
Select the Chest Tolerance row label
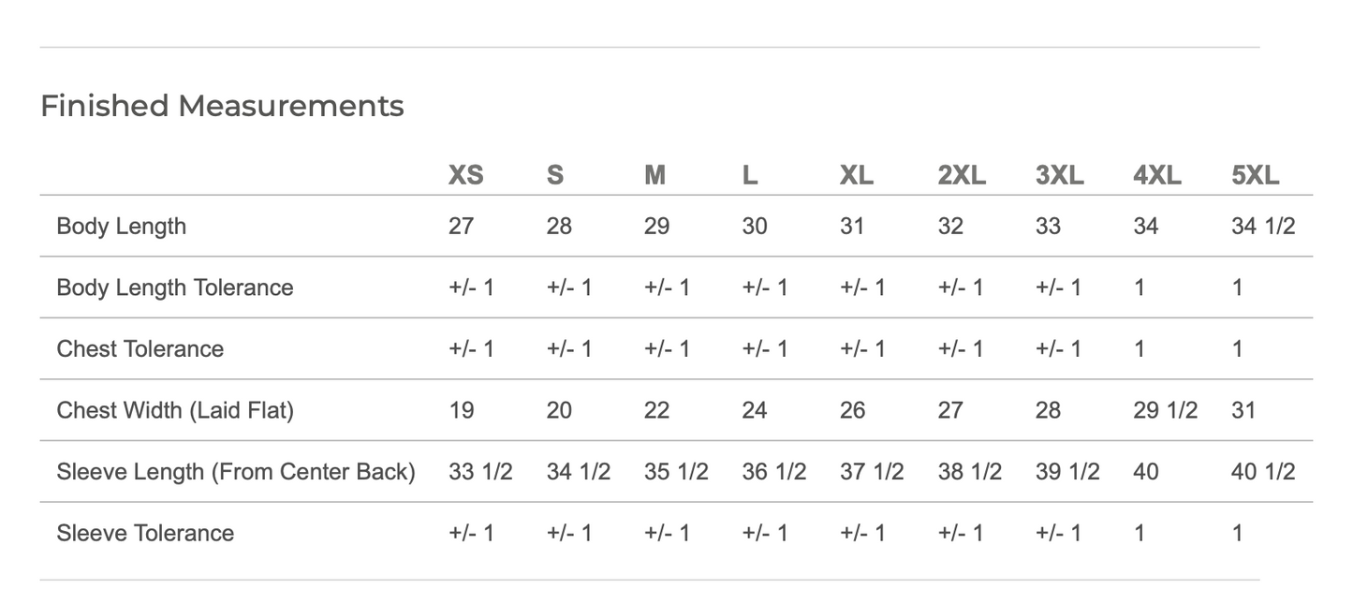tap(140, 349)
